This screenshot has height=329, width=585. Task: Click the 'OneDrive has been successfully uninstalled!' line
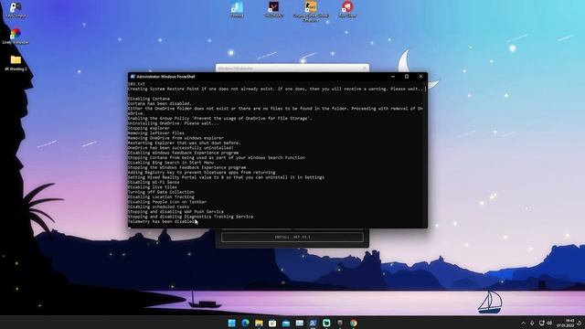coord(181,148)
